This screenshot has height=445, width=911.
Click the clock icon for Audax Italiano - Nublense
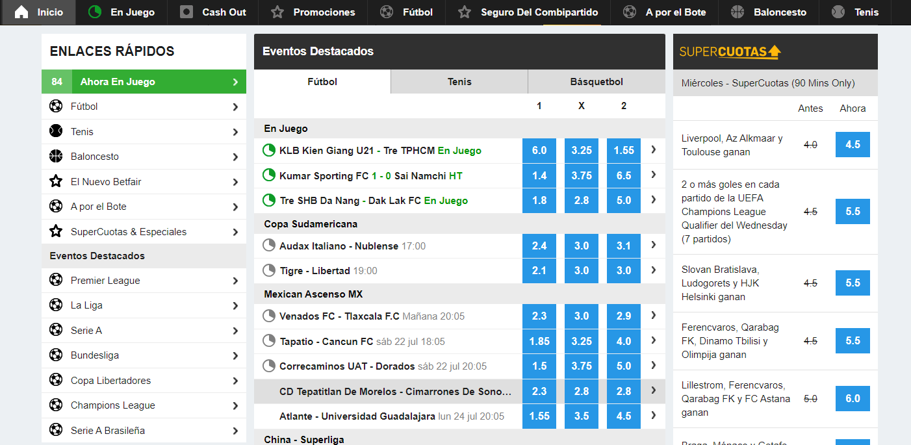pyautogui.click(x=269, y=246)
